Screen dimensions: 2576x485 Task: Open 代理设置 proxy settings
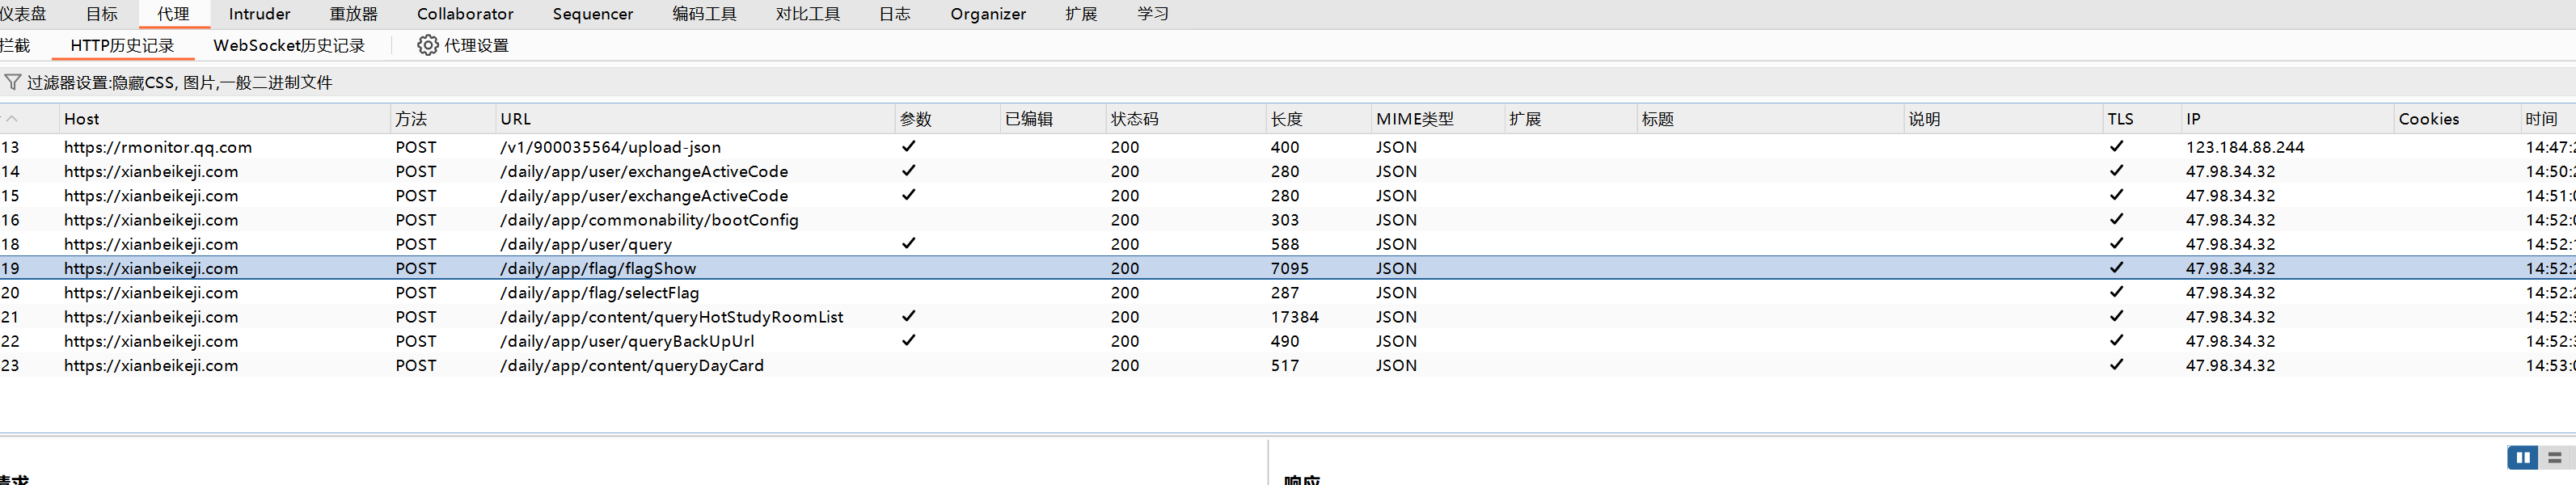[x=475, y=46]
